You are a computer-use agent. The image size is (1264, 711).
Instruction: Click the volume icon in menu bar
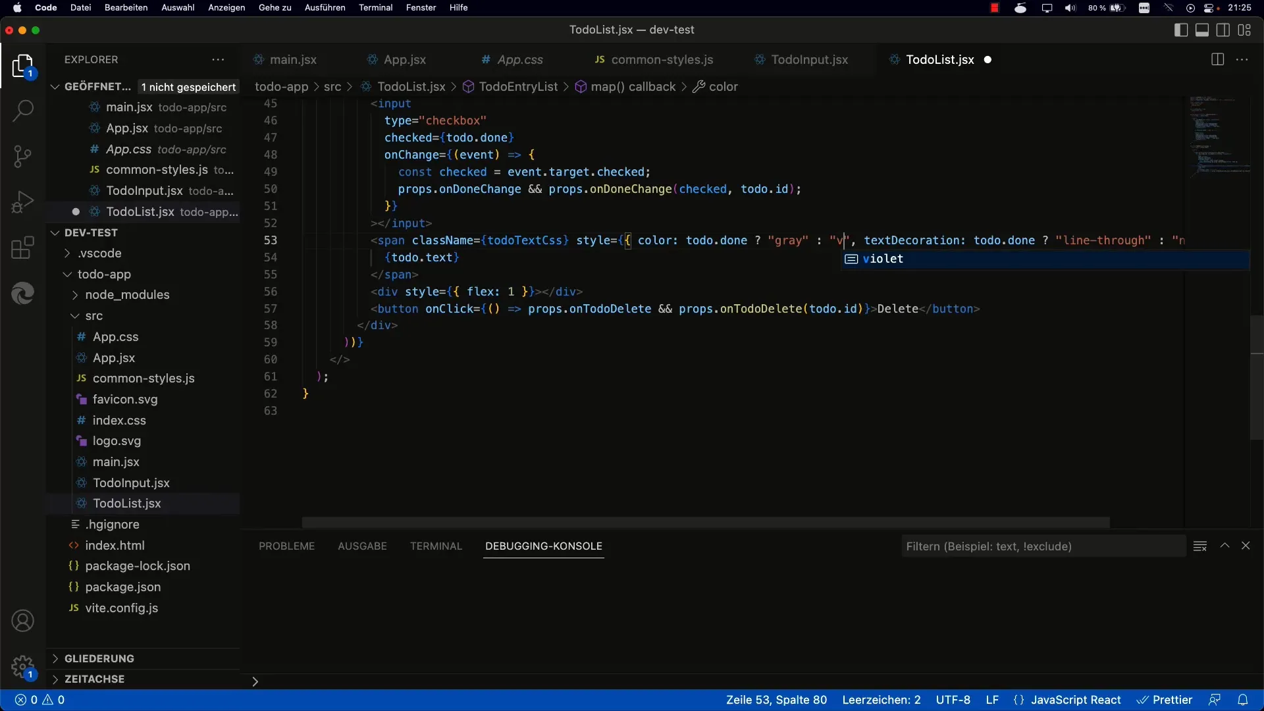pyautogui.click(x=1070, y=8)
